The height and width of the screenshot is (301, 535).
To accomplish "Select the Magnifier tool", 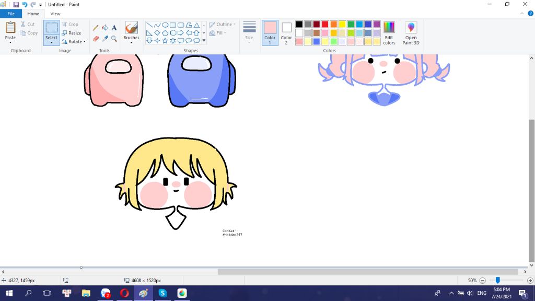I will pyautogui.click(x=114, y=39).
